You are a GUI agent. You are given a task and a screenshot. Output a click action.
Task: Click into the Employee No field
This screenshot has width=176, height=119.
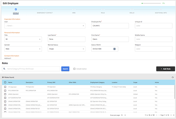point(110,26)
